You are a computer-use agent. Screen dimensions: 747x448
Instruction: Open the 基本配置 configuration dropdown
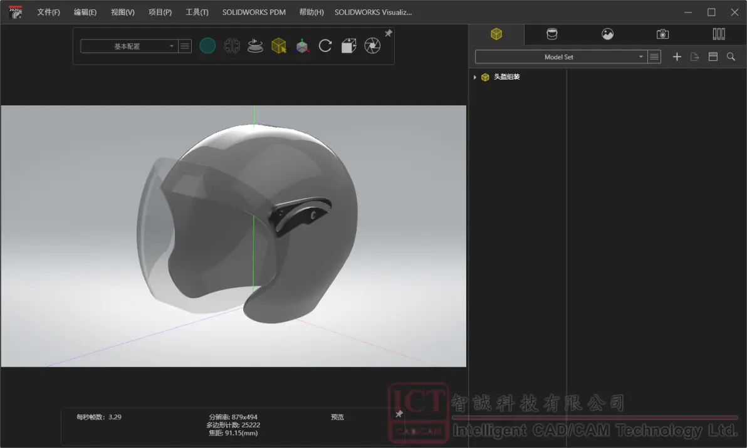(x=129, y=46)
